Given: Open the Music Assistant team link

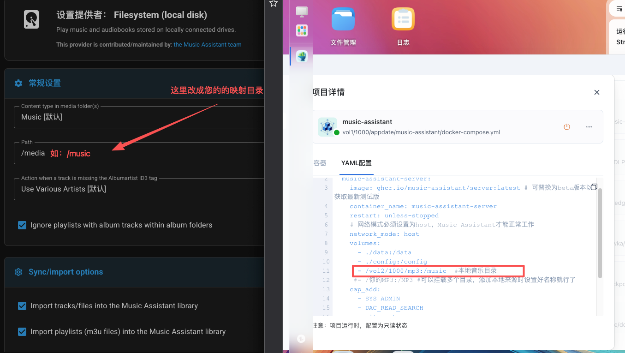Looking at the screenshot, I should click(x=207, y=44).
